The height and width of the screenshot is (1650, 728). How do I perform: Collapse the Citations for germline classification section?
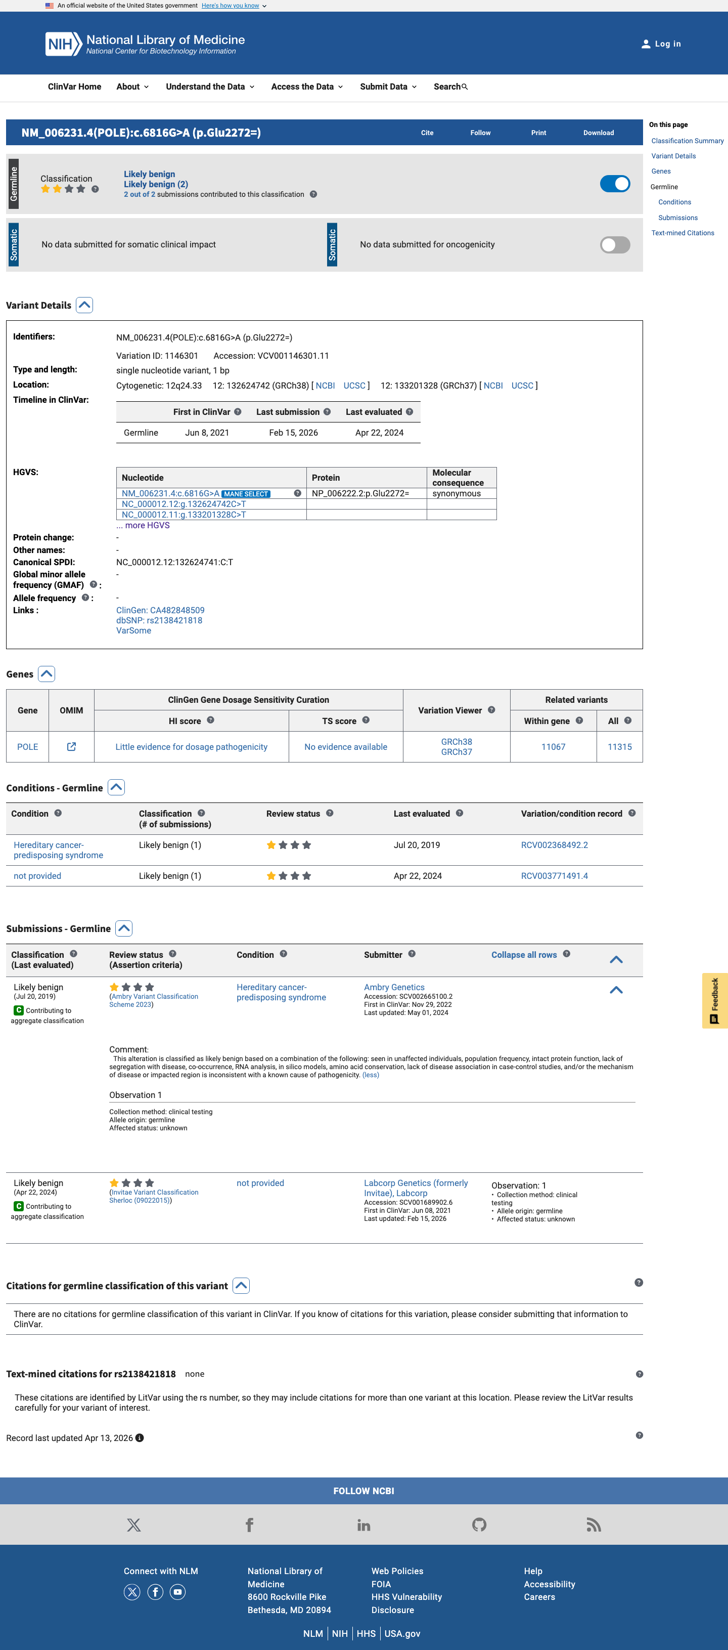[241, 1286]
